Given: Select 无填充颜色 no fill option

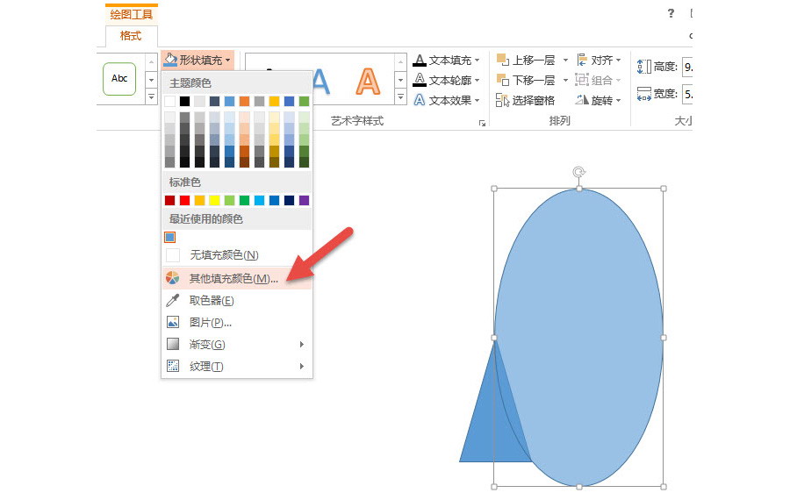Looking at the screenshot, I should point(224,254).
